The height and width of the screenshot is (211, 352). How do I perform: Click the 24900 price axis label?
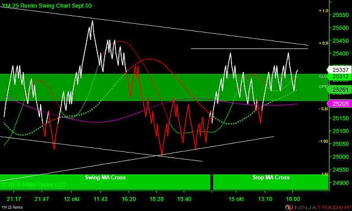(x=341, y=183)
